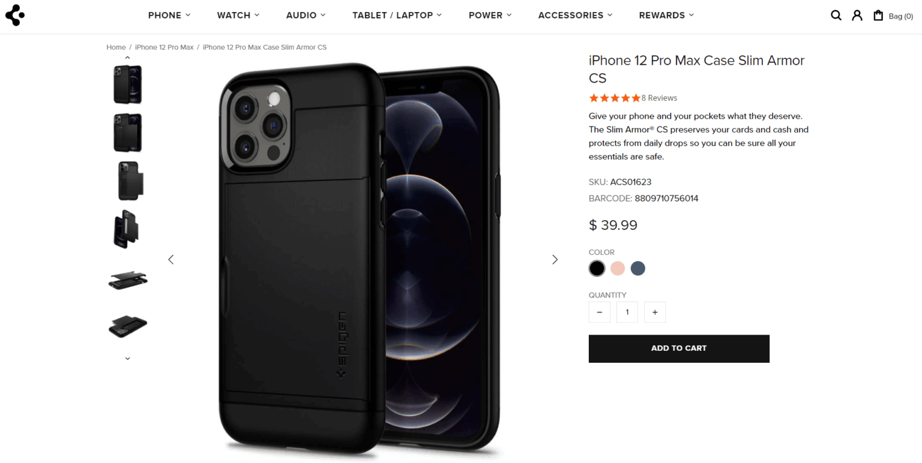Select the black color swatch
Screen dimensions: 922x463
point(597,268)
